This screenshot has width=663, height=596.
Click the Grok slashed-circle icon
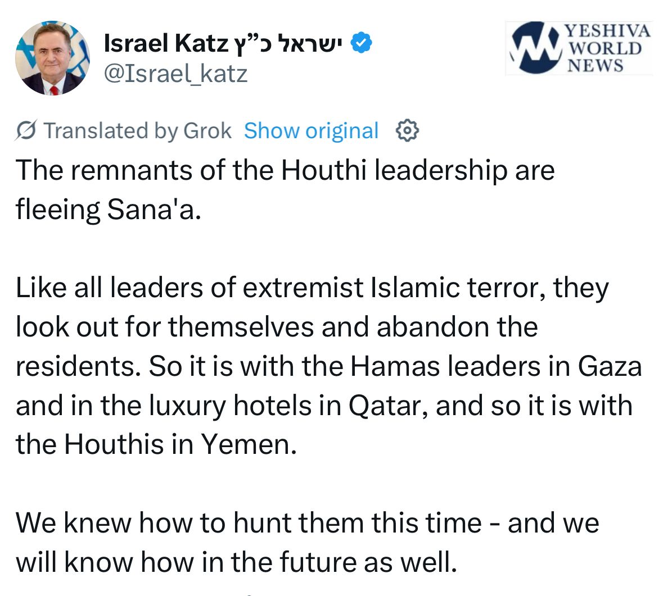(27, 130)
